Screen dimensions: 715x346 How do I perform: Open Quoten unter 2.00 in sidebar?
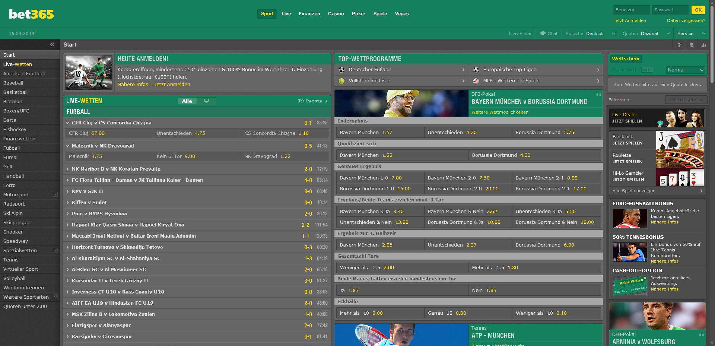click(30, 307)
